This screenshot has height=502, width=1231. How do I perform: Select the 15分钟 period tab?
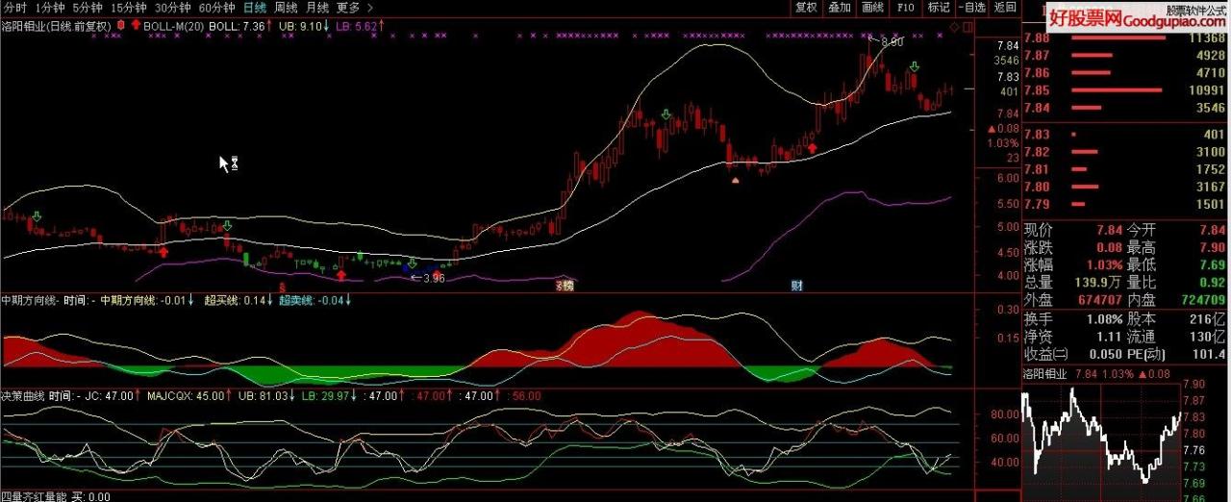[x=128, y=7]
